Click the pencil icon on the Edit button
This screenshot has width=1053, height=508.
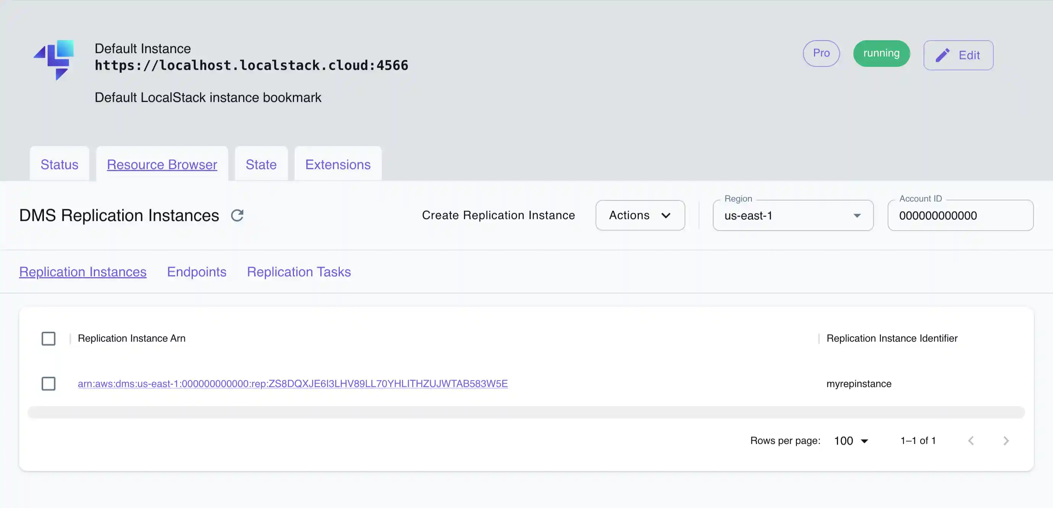[x=943, y=55]
